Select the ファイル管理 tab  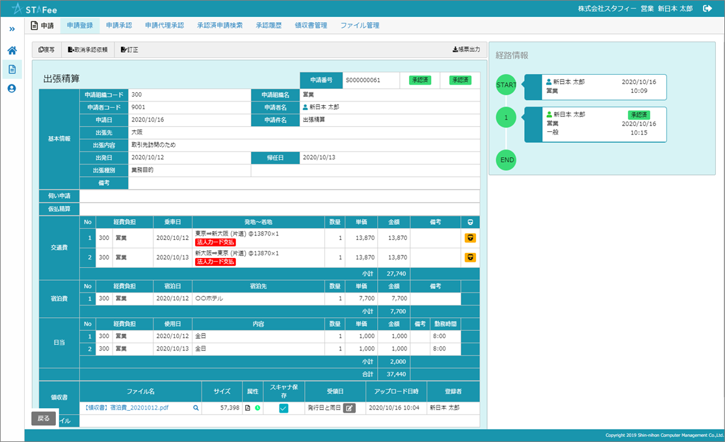360,25
